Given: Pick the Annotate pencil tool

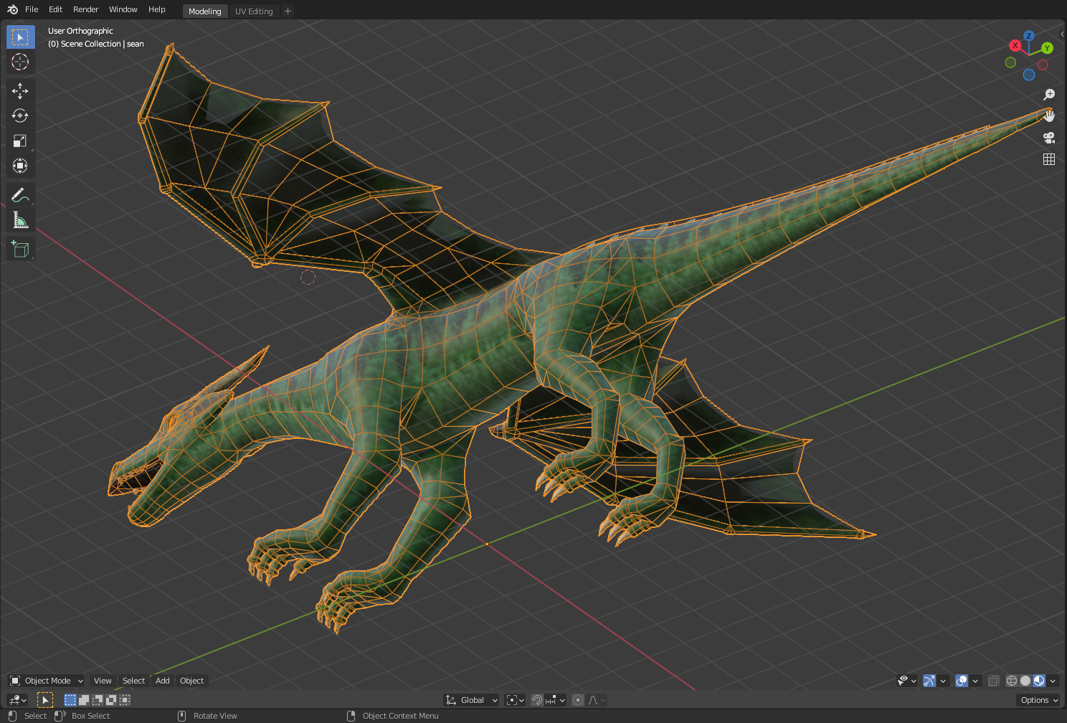Looking at the screenshot, I should pos(20,195).
